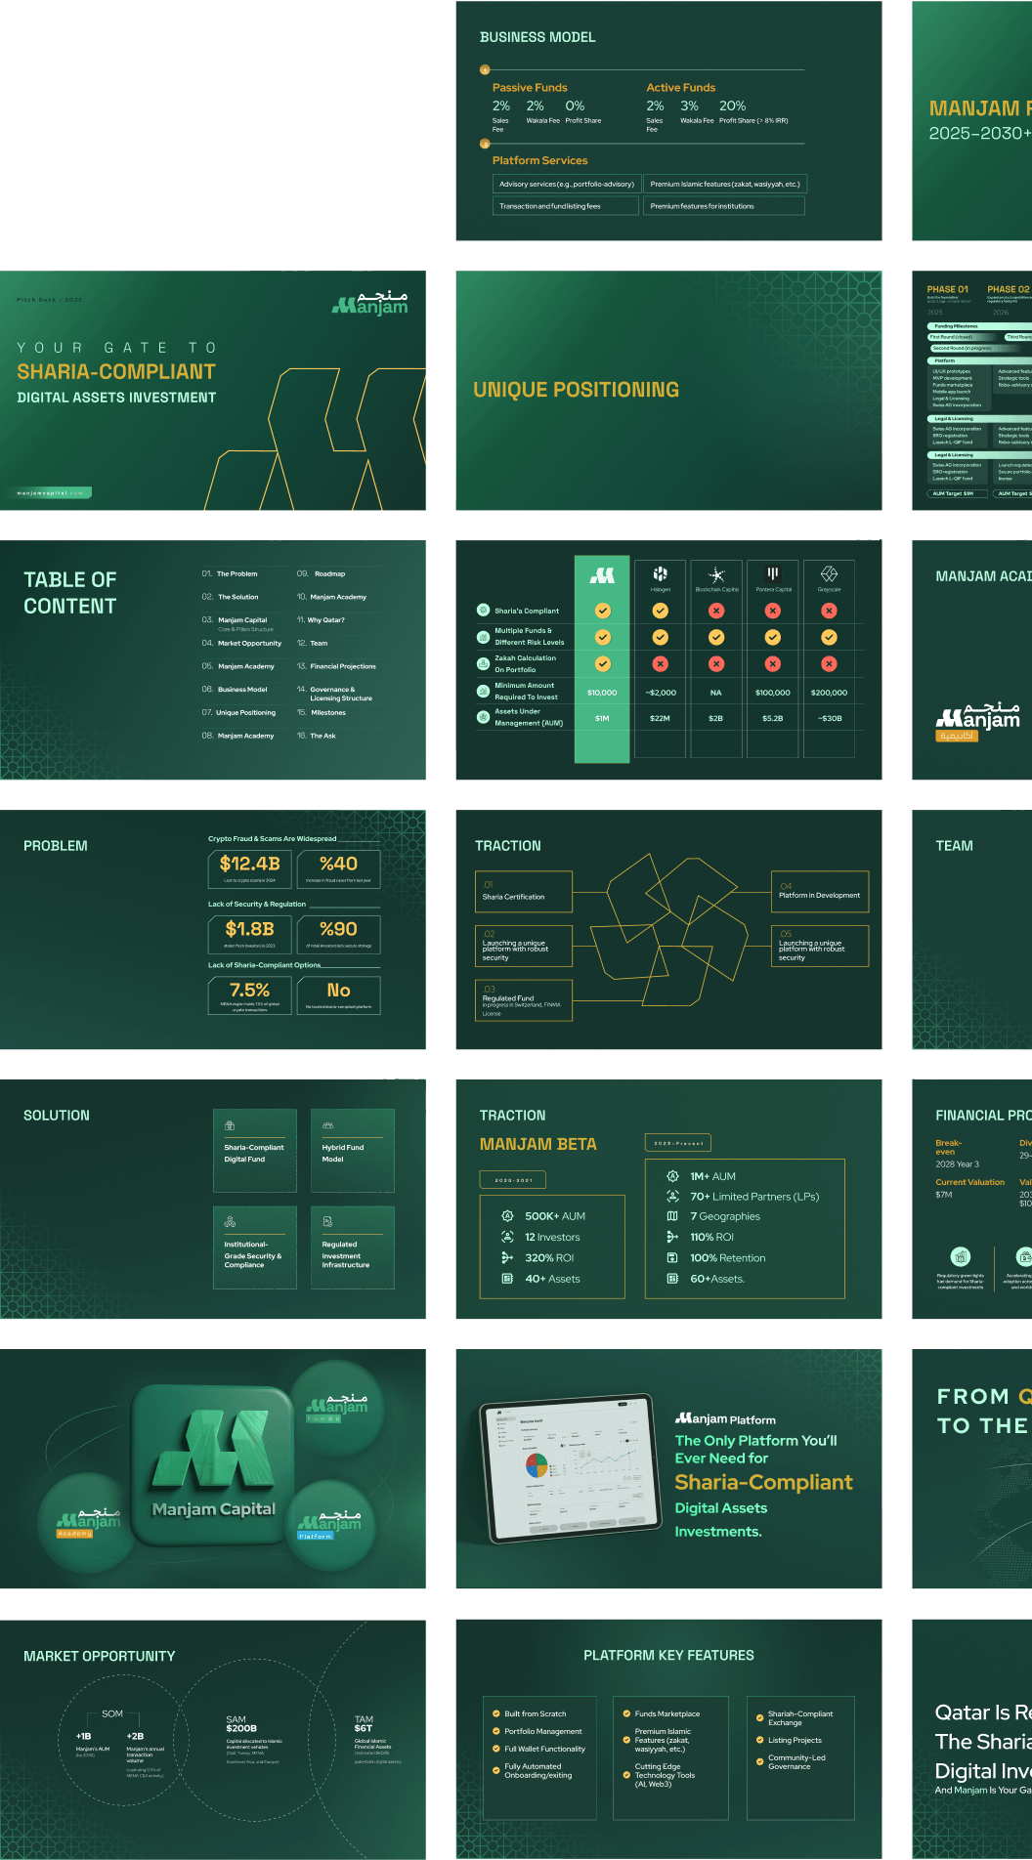Click the 2023-Present label on Traction slide
Screen dimensions: 1032x1860
678,1143
